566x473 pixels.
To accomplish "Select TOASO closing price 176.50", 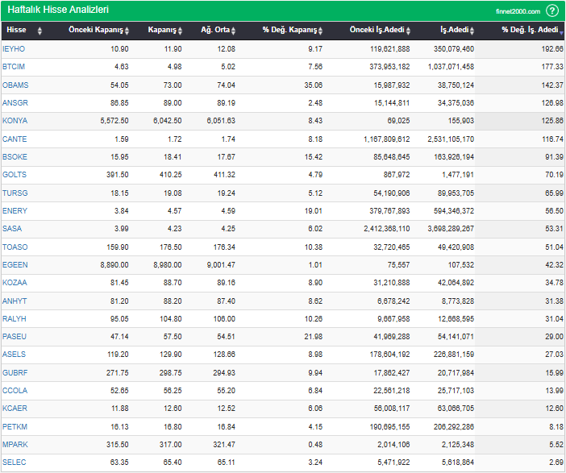I will [171, 247].
